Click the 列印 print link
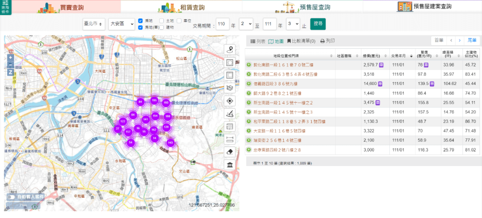The height and width of the screenshot is (218, 482). point(328,41)
